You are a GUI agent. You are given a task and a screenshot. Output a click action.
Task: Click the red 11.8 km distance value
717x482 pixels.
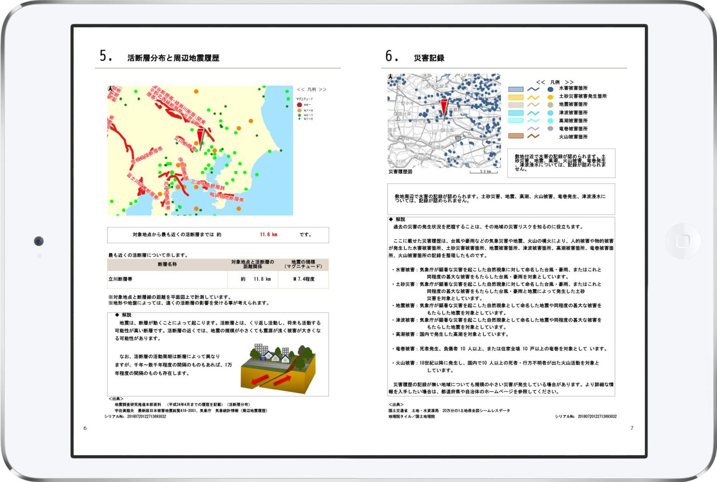coord(269,235)
